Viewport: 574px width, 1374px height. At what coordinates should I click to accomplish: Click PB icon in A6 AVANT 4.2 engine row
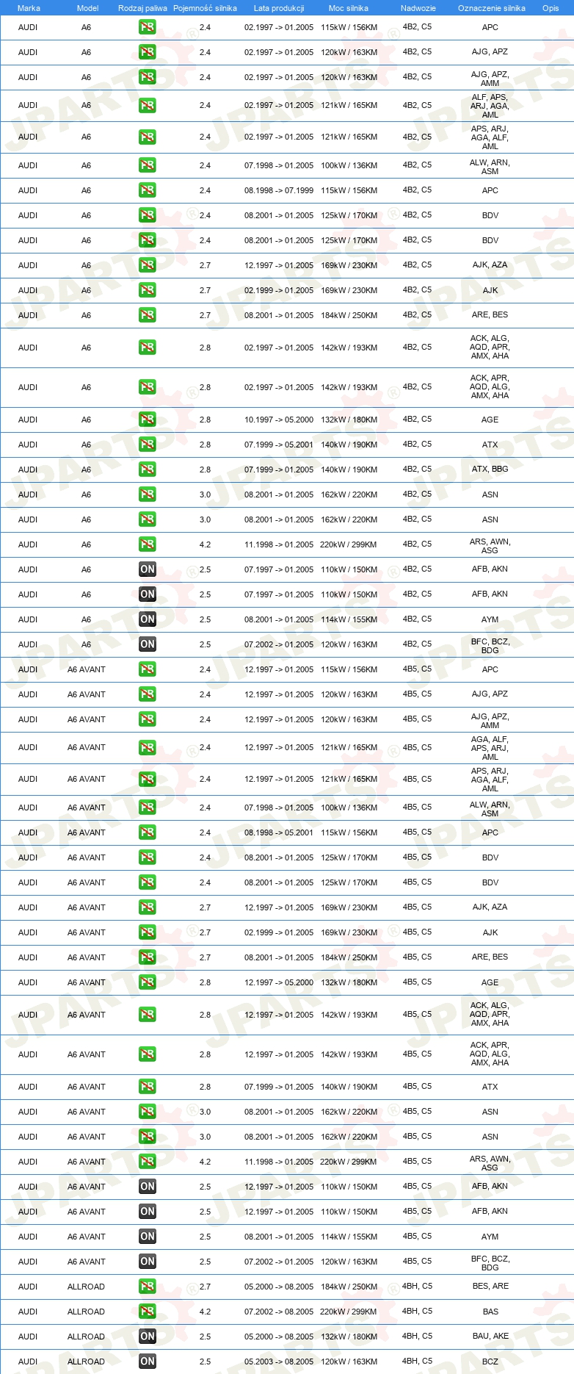[x=148, y=1162]
